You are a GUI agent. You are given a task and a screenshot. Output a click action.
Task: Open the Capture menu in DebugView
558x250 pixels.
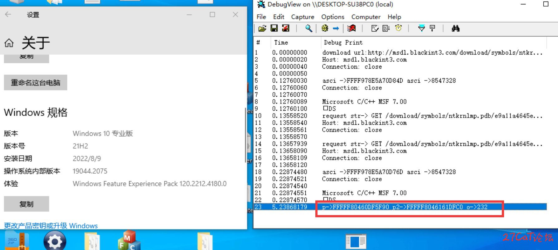click(x=303, y=17)
